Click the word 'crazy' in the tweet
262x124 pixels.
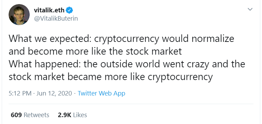pyautogui.click(x=198, y=65)
